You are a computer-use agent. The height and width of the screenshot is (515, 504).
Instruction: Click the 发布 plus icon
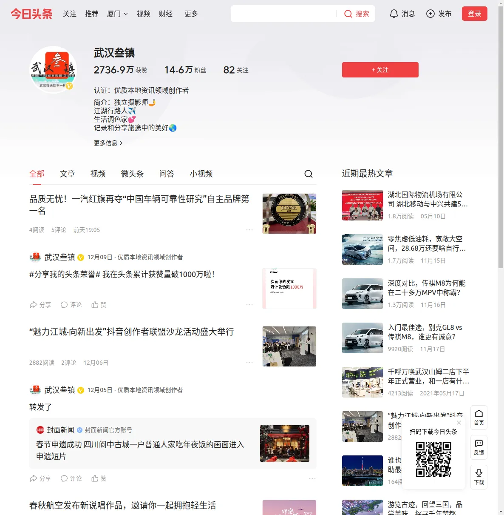(430, 14)
